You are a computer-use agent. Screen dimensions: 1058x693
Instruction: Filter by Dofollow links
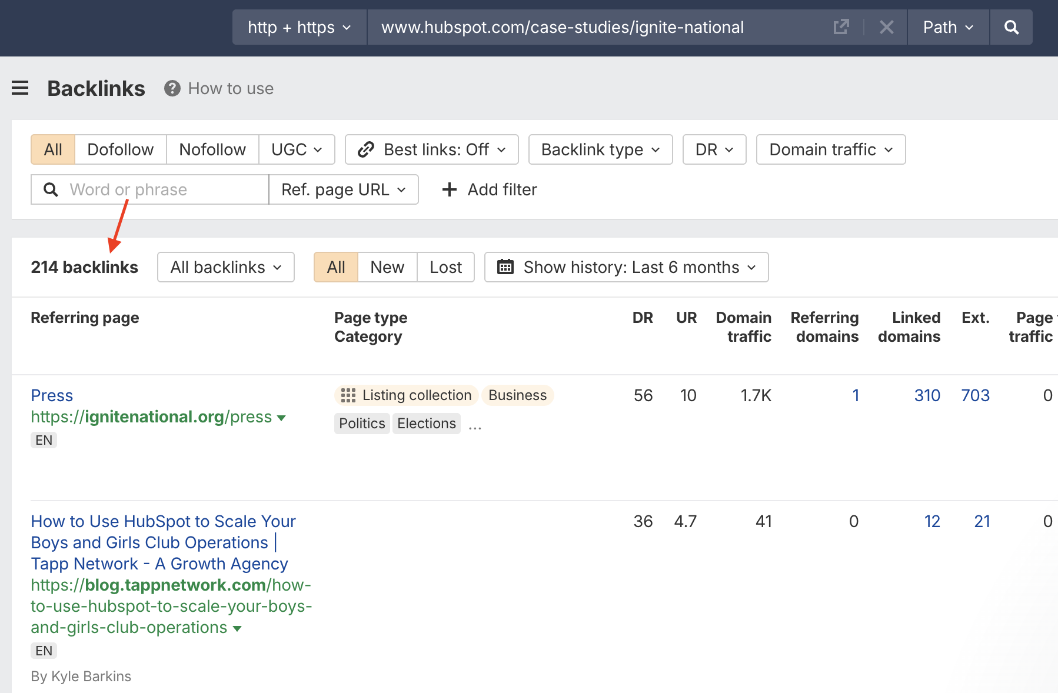tap(121, 149)
